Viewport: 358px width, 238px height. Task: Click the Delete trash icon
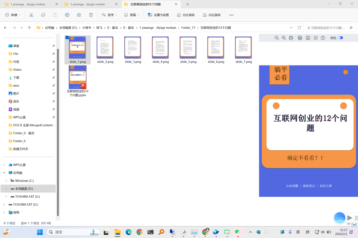(91, 15)
